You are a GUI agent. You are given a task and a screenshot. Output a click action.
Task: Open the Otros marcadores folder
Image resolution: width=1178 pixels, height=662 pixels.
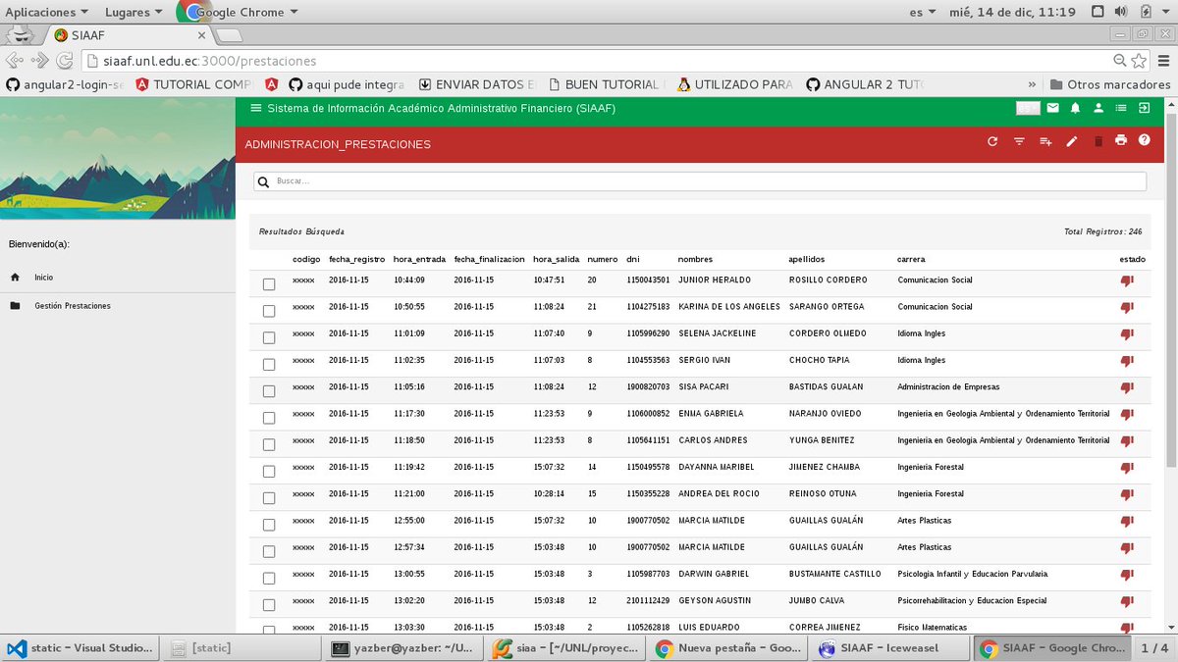click(x=1109, y=84)
